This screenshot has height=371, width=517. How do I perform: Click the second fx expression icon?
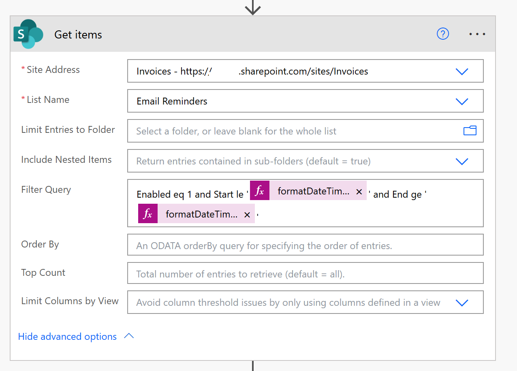[x=148, y=214]
